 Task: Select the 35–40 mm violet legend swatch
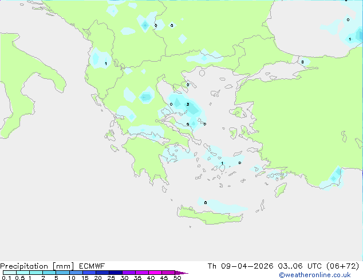click(x=142, y=273)
